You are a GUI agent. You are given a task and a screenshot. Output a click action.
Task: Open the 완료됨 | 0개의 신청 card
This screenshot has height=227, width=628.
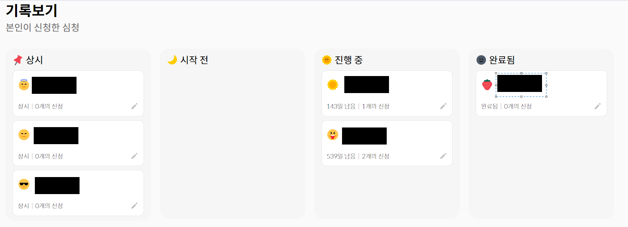(541, 93)
